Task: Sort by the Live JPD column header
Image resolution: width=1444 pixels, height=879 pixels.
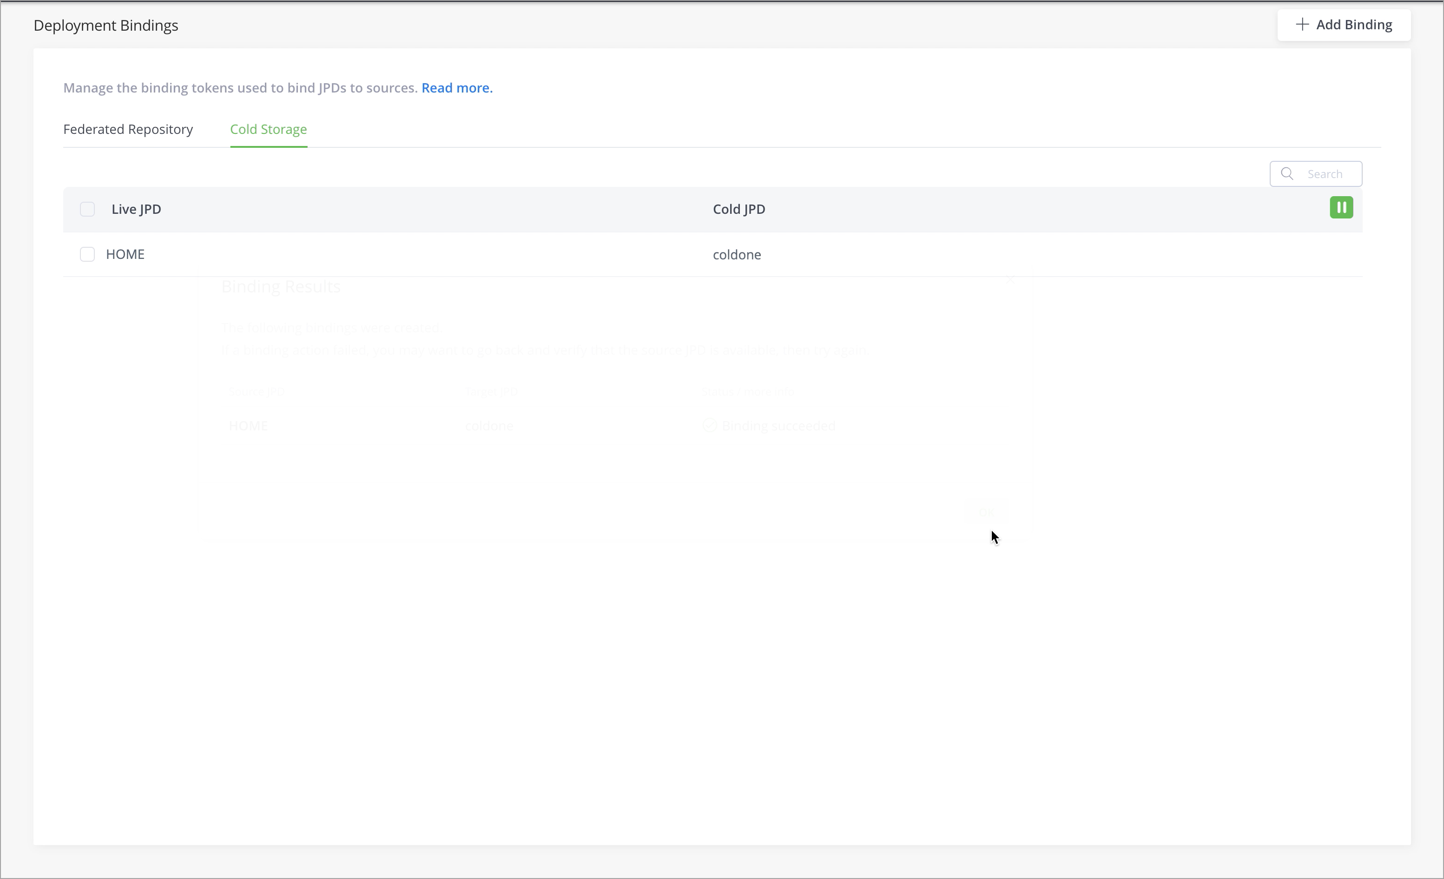Action: [x=136, y=209]
